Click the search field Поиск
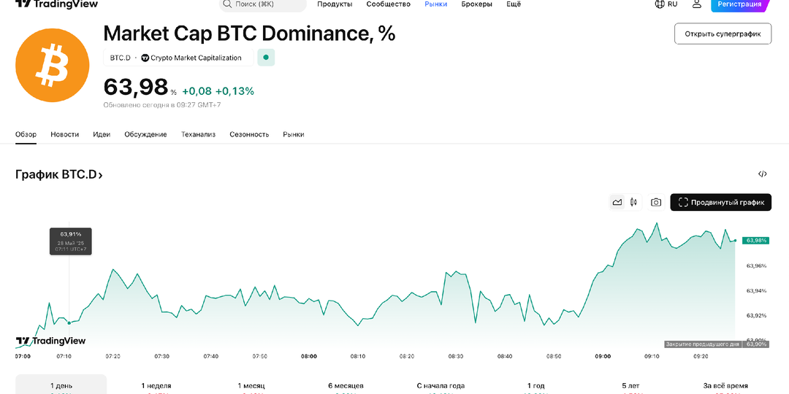The width and height of the screenshot is (789, 394). pos(263,4)
